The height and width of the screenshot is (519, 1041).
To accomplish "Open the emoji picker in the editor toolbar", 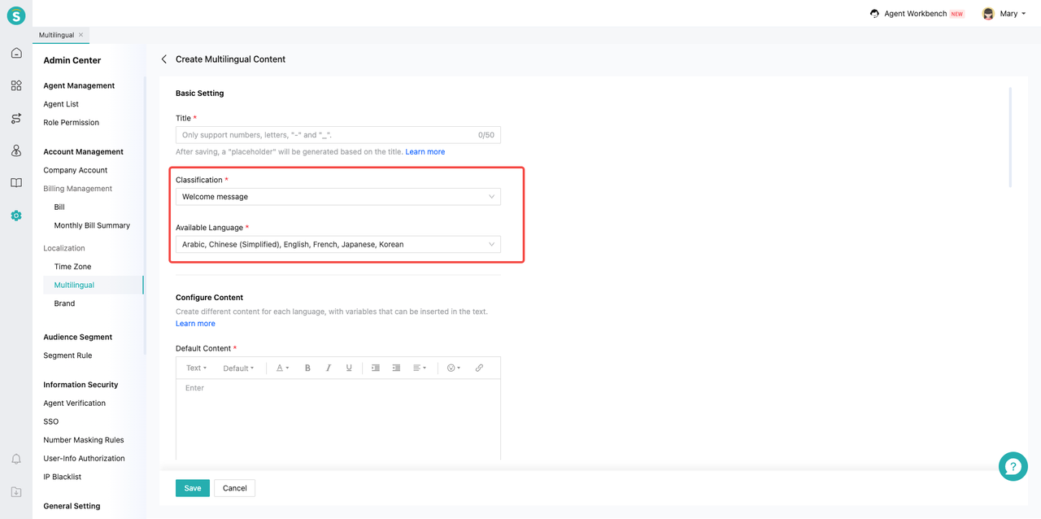I will 454,368.
